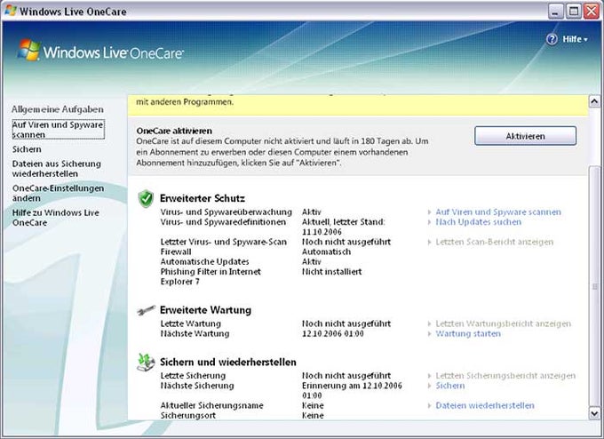
Task: Click the 'Dateien wiederherstellen' link
Action: coord(485,405)
